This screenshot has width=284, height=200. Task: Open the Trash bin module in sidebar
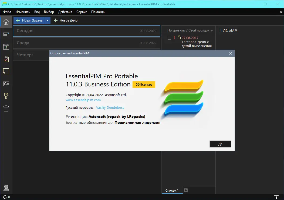click(6, 108)
